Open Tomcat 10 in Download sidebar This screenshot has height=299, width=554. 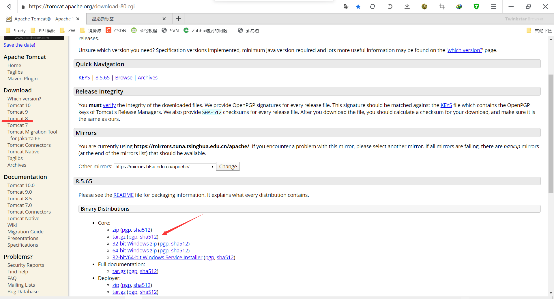point(19,105)
